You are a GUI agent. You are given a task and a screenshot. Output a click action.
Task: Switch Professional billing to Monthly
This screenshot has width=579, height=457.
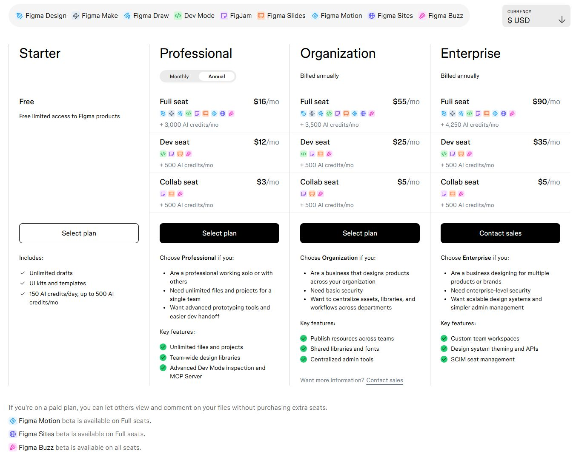[x=179, y=77]
